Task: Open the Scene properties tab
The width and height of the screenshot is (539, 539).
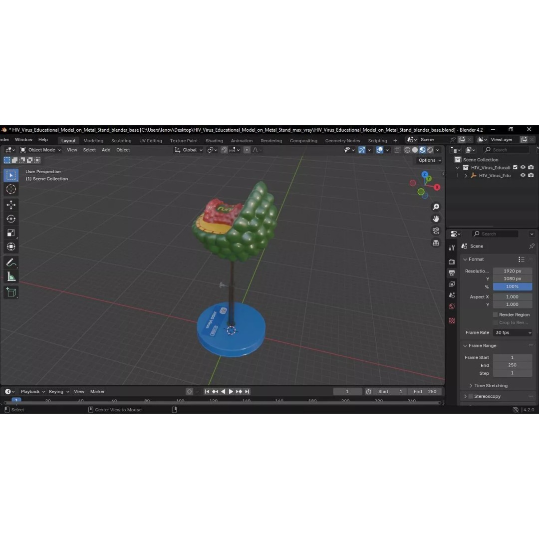Action: coord(452,295)
